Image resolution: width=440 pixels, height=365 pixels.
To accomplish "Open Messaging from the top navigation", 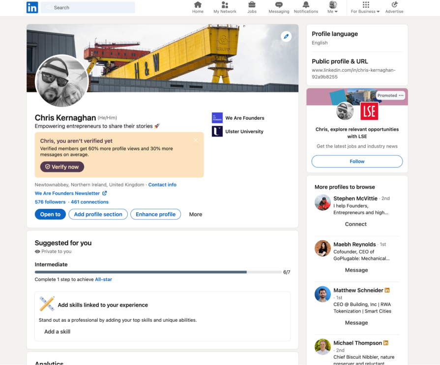I will click(279, 7).
